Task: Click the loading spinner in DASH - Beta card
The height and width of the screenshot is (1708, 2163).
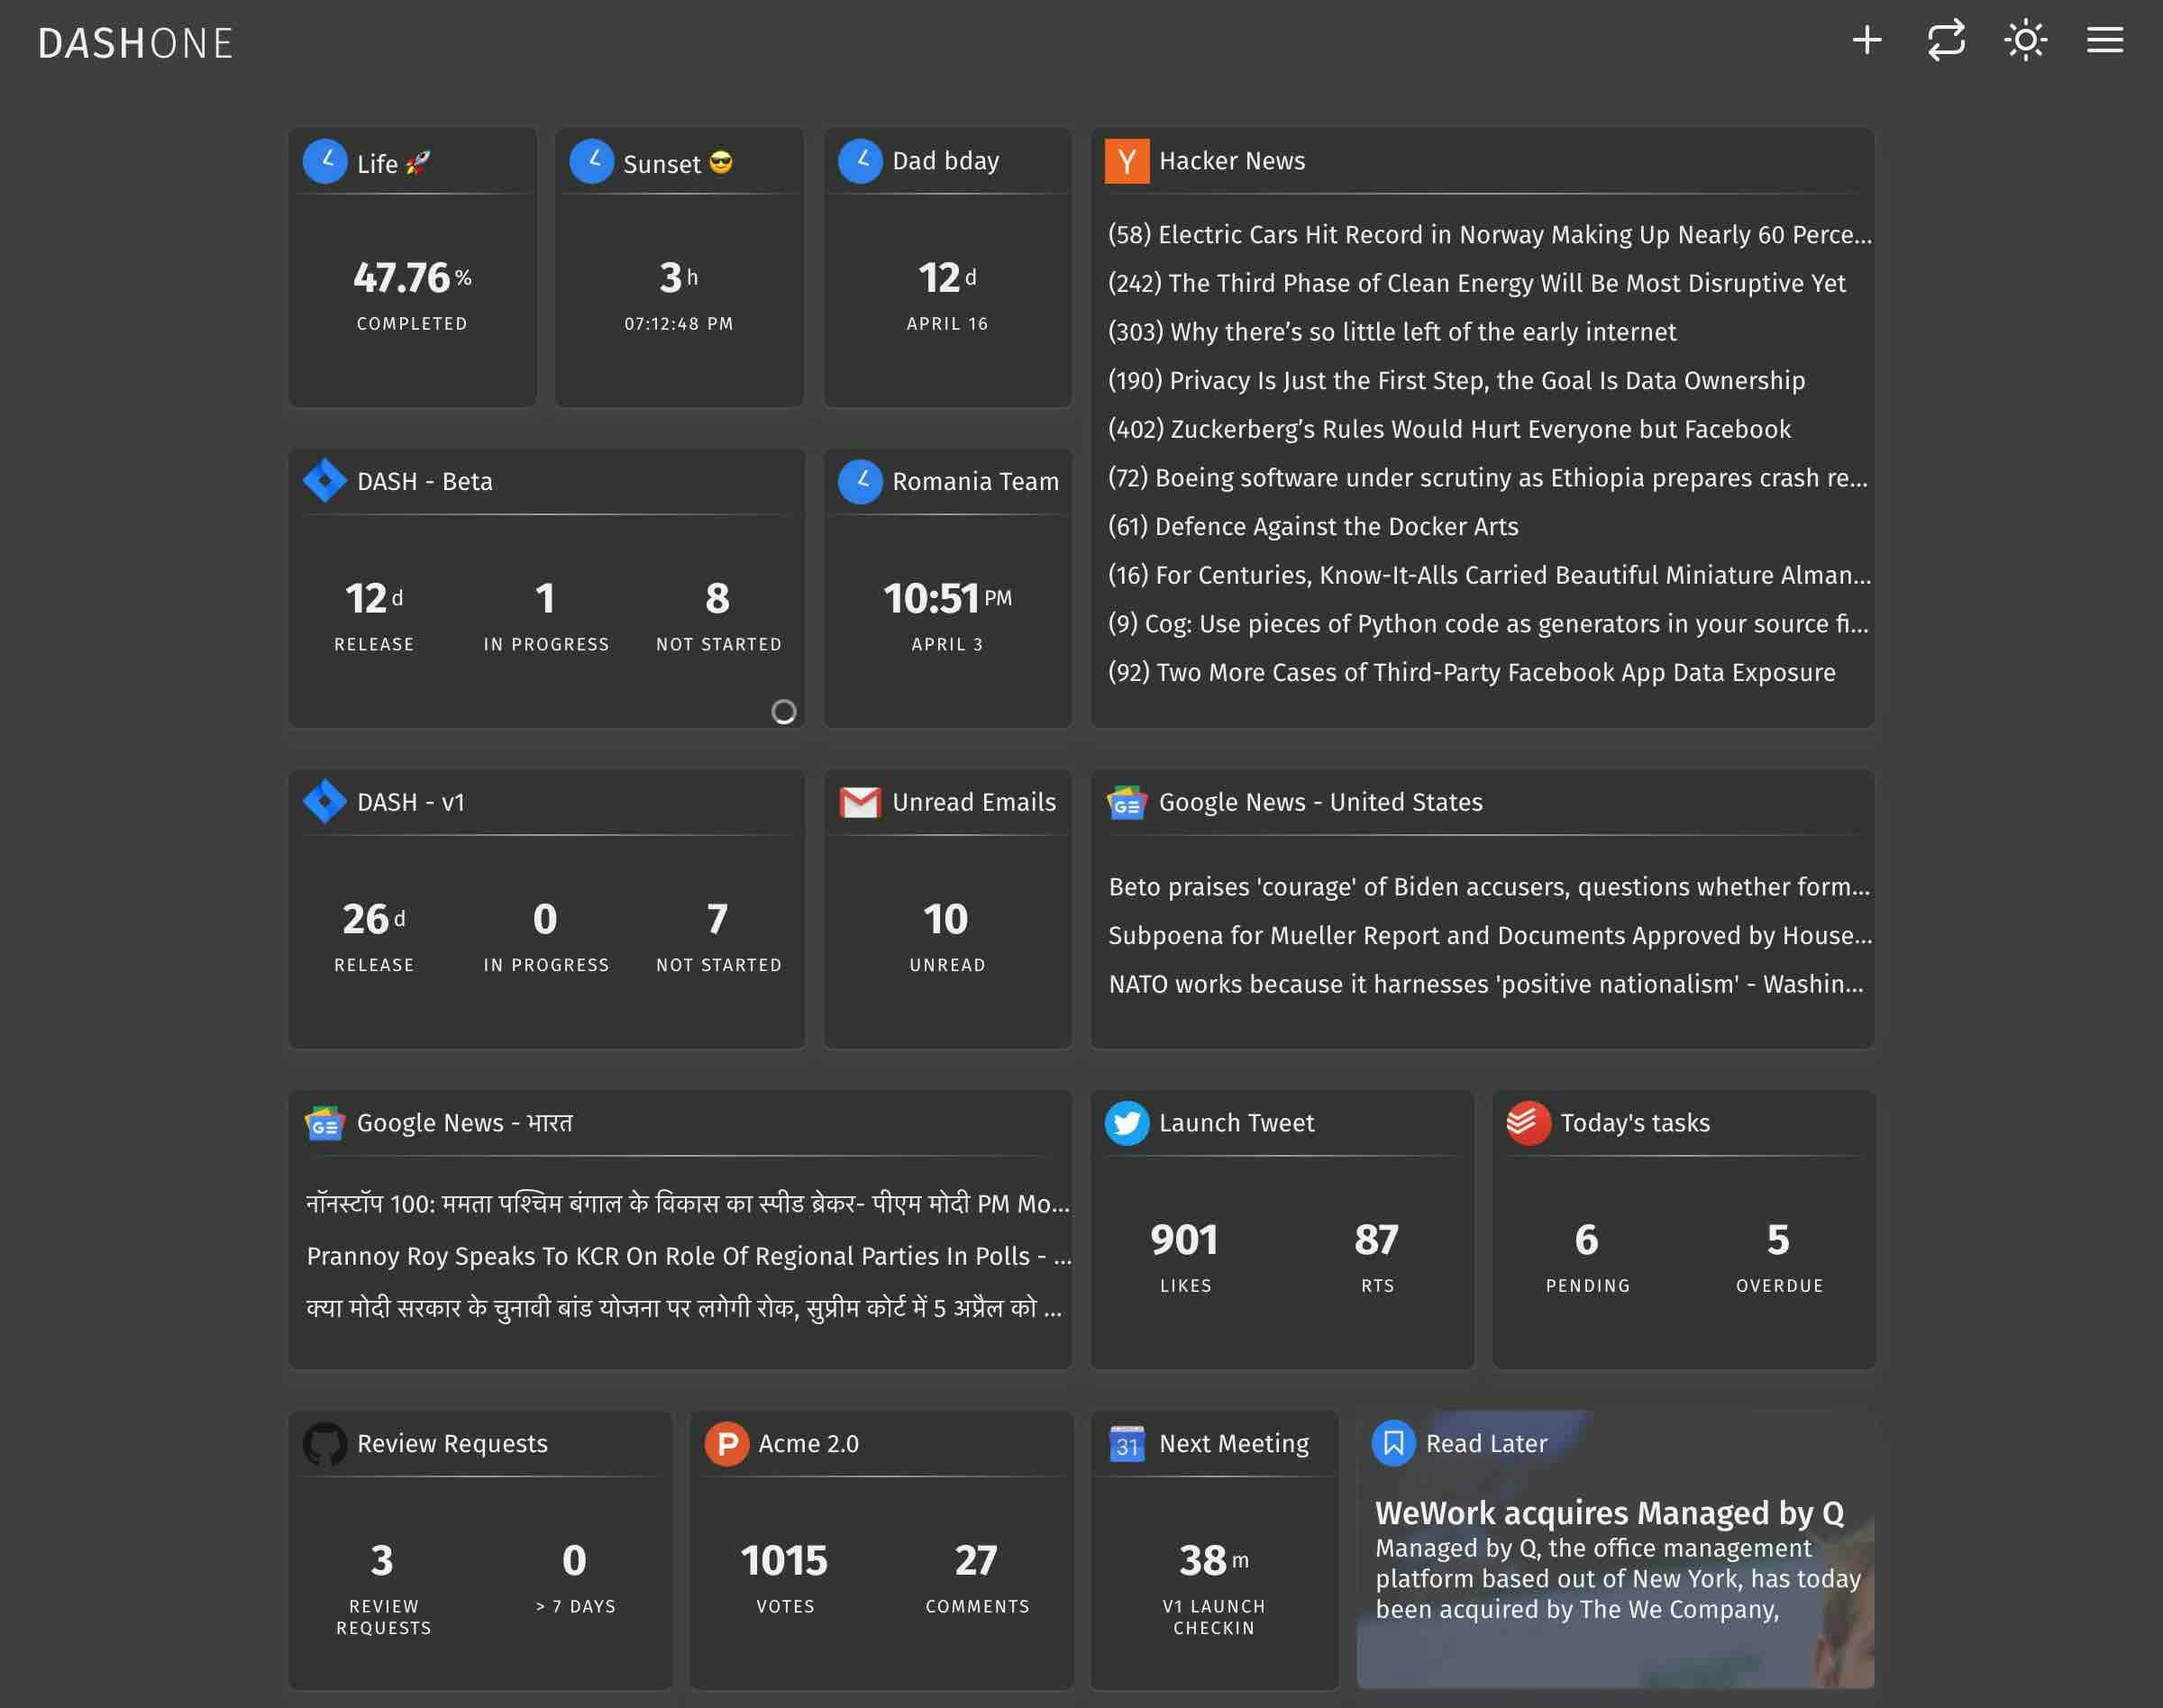Action: click(x=783, y=711)
